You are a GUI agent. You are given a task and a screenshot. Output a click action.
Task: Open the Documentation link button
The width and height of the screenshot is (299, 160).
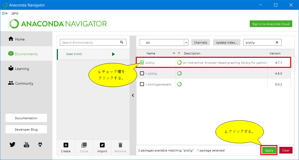[x=26, y=118]
